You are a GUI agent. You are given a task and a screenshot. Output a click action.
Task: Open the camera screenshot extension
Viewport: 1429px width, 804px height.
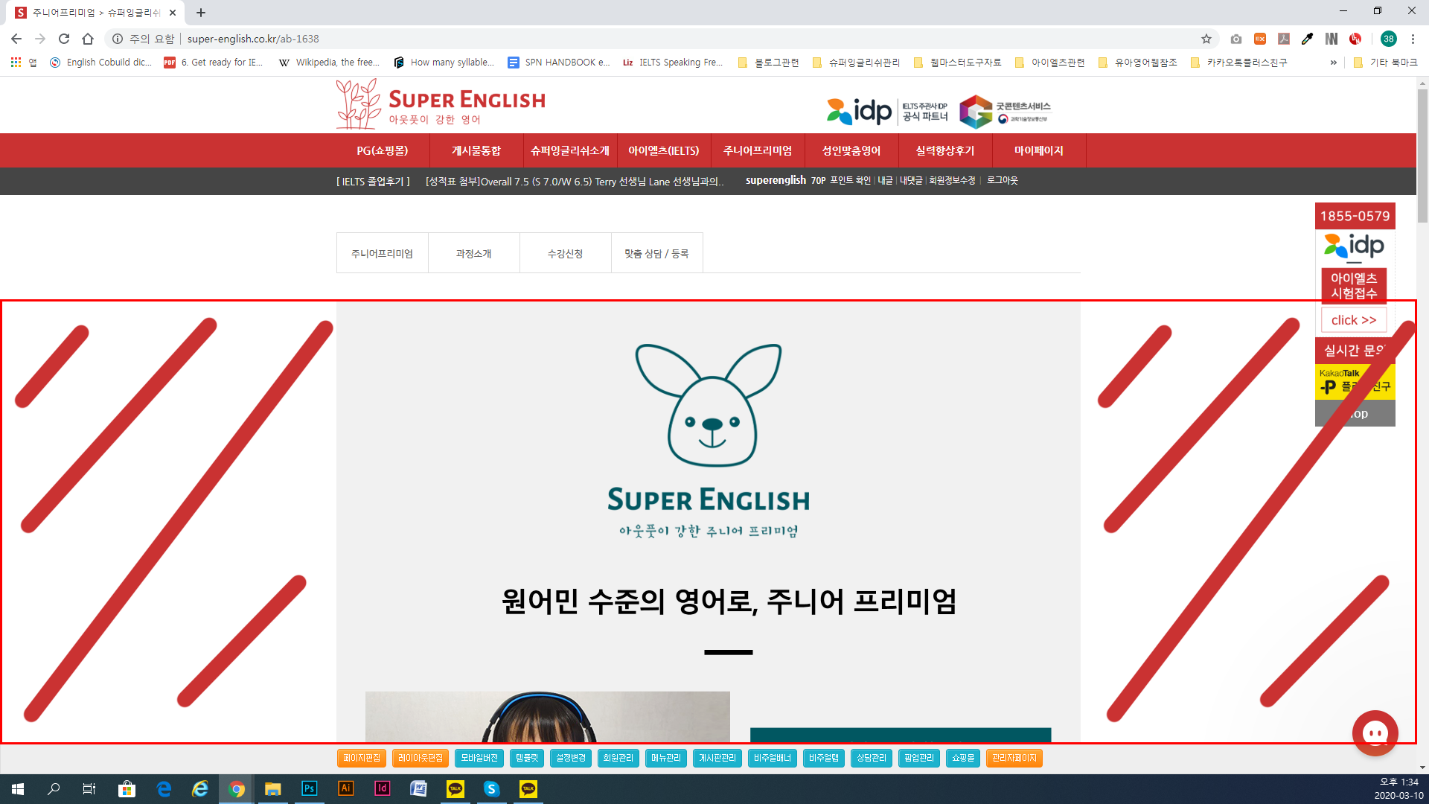coord(1236,39)
